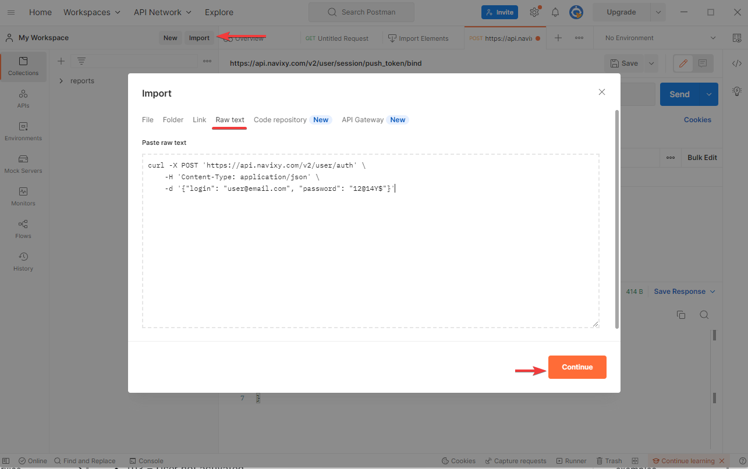Image resolution: width=748 pixels, height=469 pixels.
Task: Click the Bulk Edit link
Action: [x=702, y=158]
